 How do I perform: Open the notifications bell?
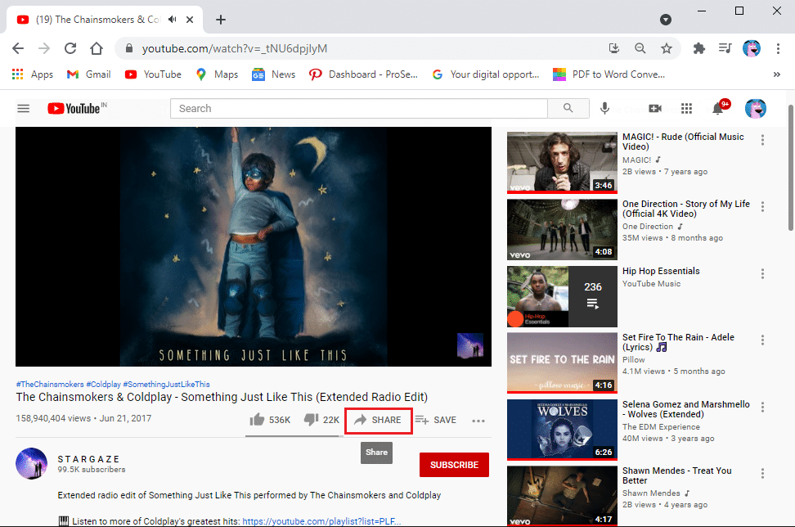click(719, 109)
